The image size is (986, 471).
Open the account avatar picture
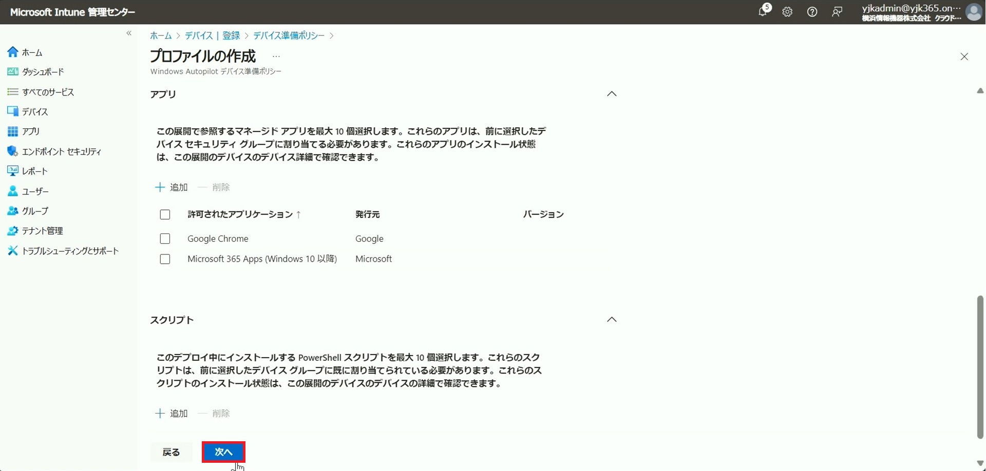coord(974,12)
